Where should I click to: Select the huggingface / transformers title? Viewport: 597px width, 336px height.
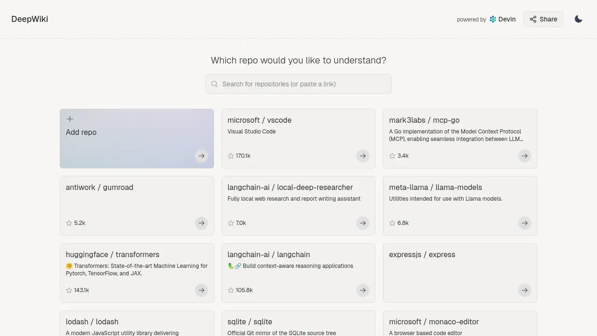click(x=112, y=254)
